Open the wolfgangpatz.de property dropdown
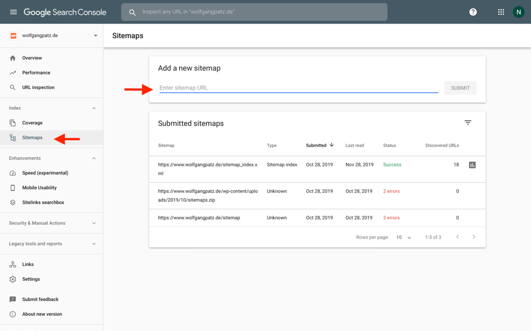 [95, 36]
